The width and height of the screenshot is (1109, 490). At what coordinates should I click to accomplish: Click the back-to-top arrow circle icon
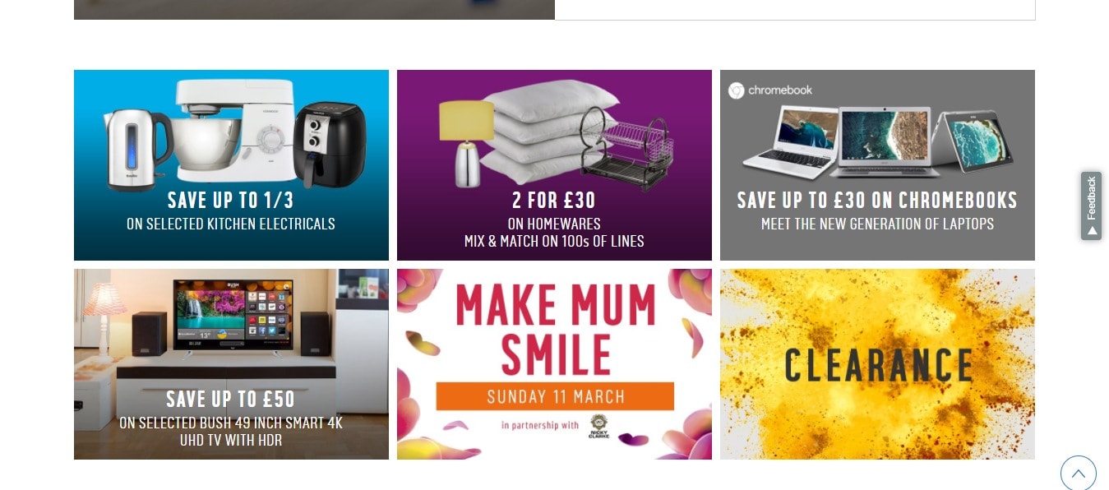coord(1078,474)
